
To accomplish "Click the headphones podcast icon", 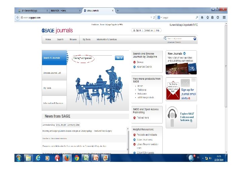I will 172,117.
